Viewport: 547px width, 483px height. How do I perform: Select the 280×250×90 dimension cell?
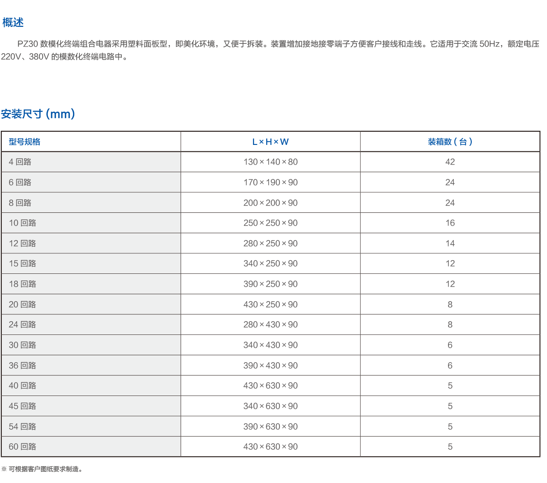point(270,243)
